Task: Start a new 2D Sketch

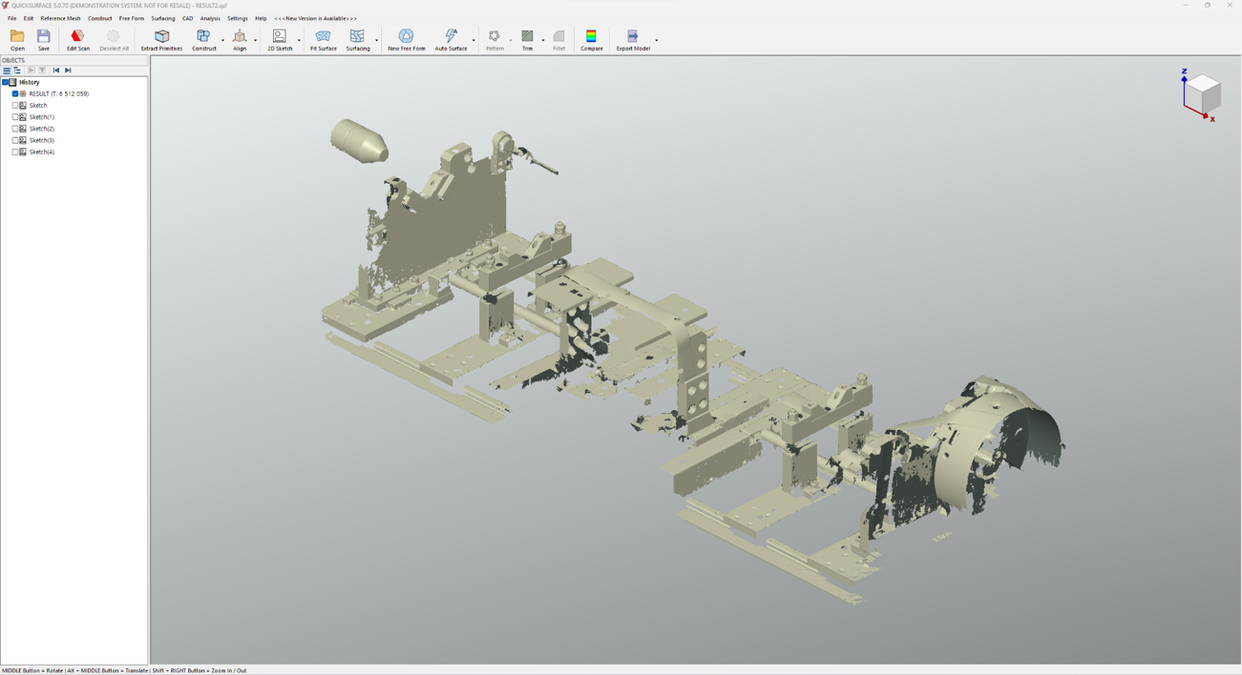Action: pos(279,39)
